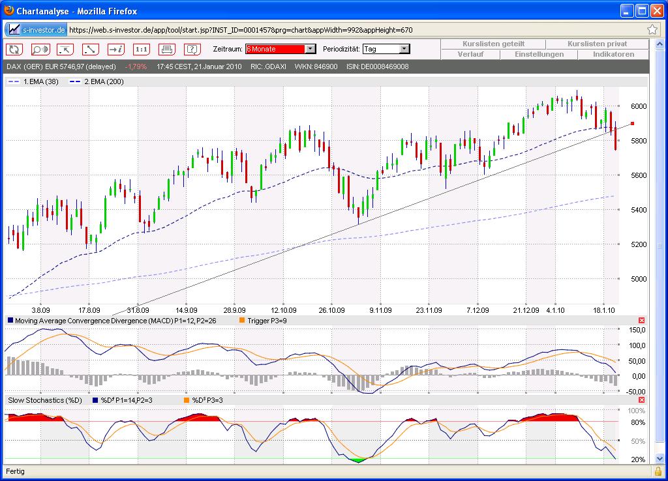
Task: Select the trend line drawing tool
Action: 90,50
